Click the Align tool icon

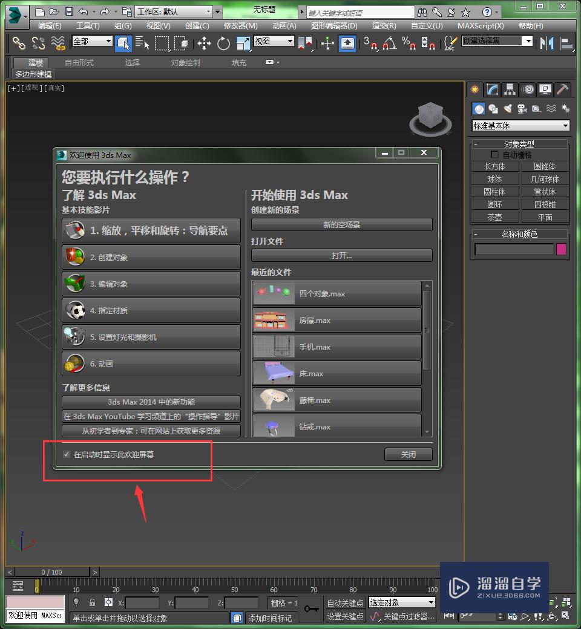tap(566, 44)
